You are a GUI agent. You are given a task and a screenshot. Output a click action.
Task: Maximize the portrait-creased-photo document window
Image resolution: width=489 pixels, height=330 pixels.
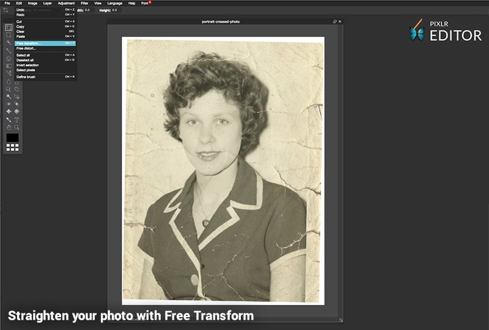[x=334, y=21]
